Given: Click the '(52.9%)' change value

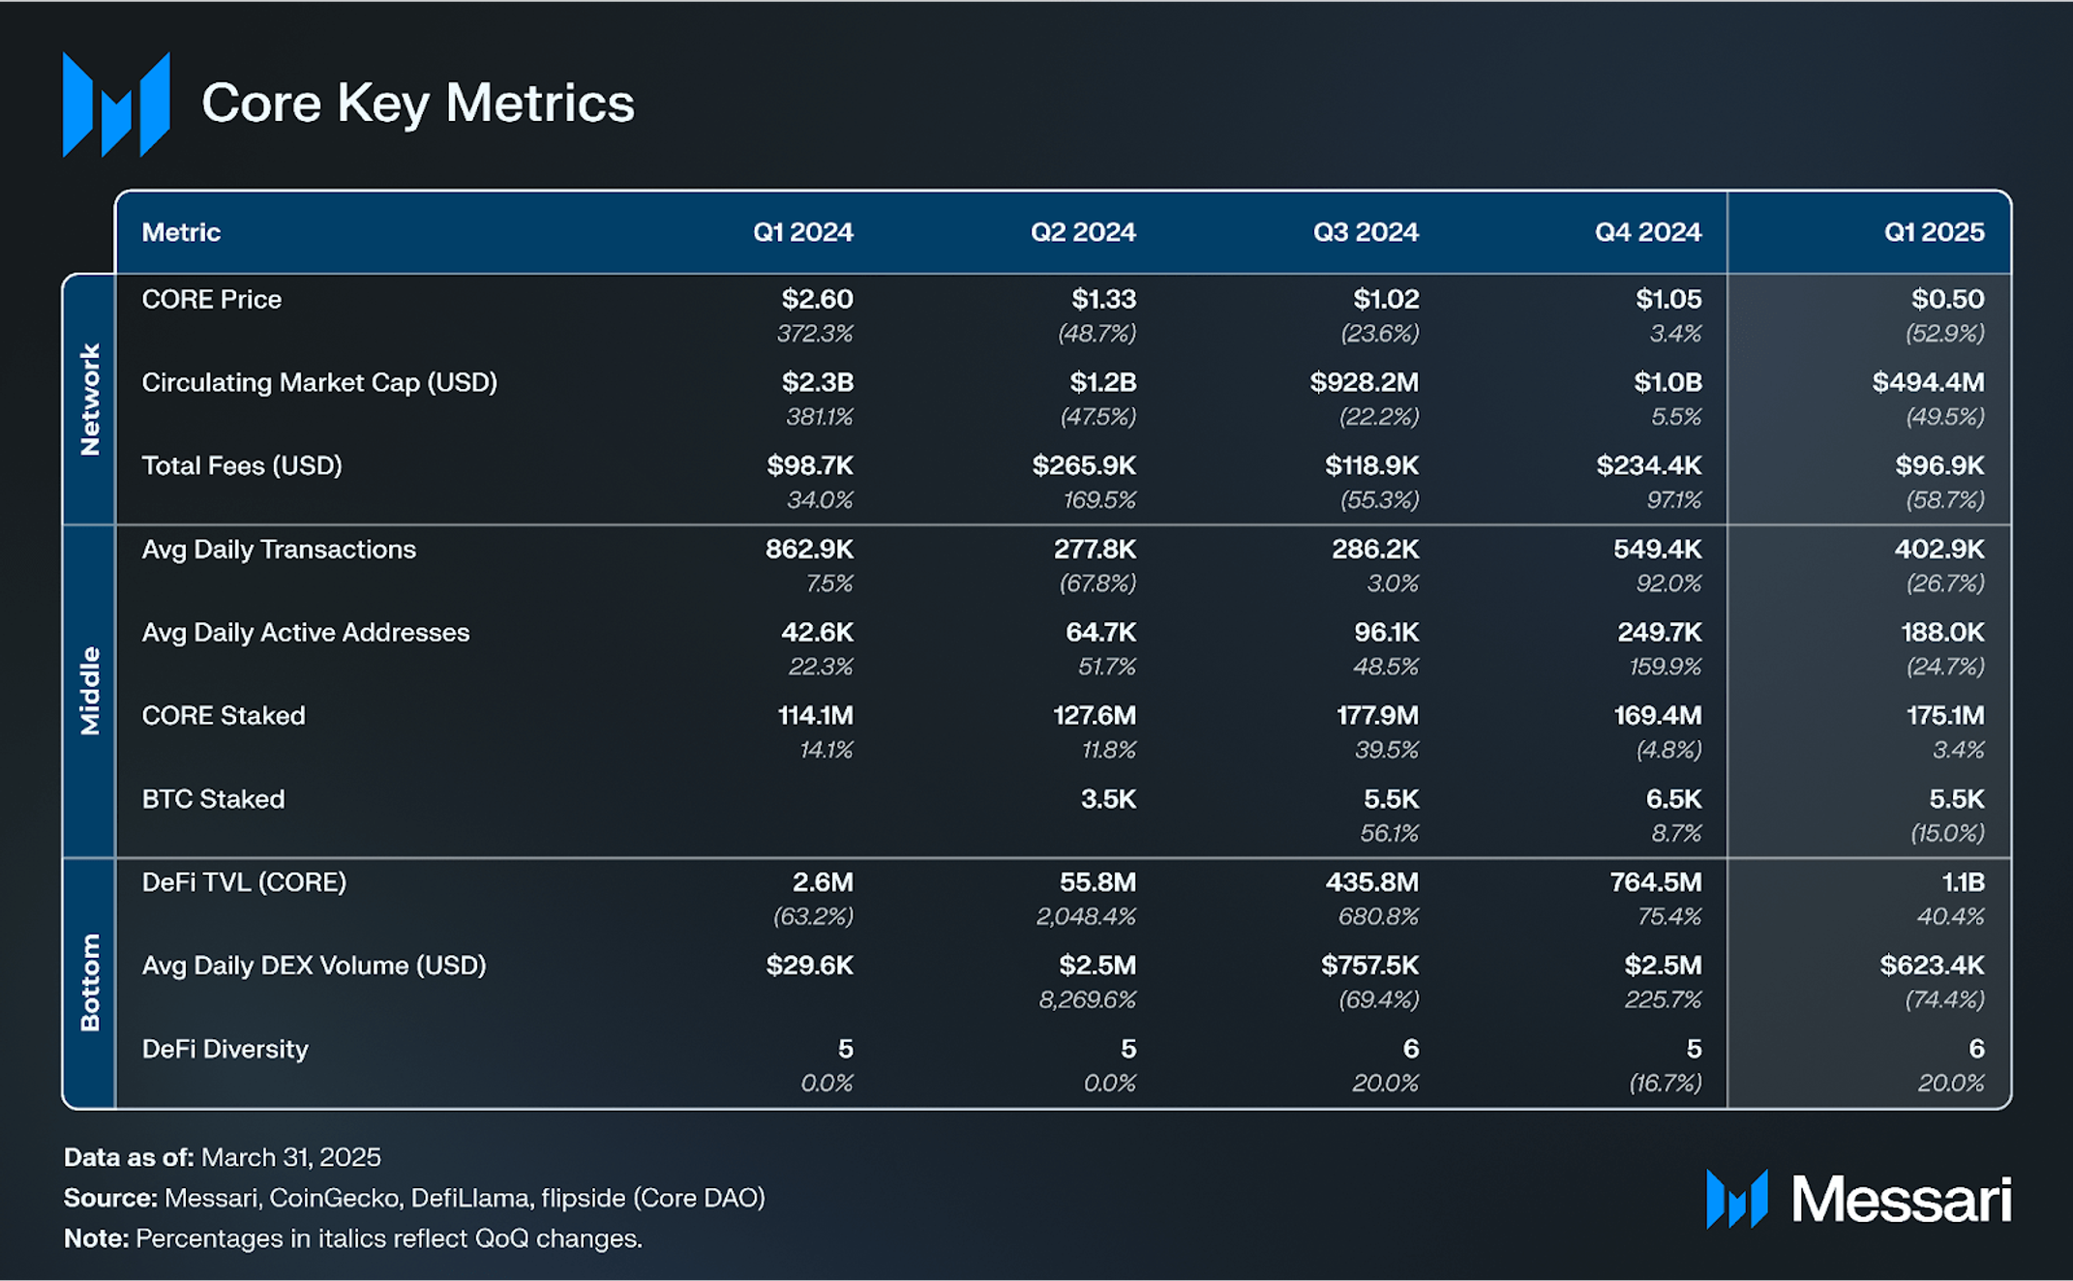Looking at the screenshot, I should pyautogui.click(x=1945, y=334).
